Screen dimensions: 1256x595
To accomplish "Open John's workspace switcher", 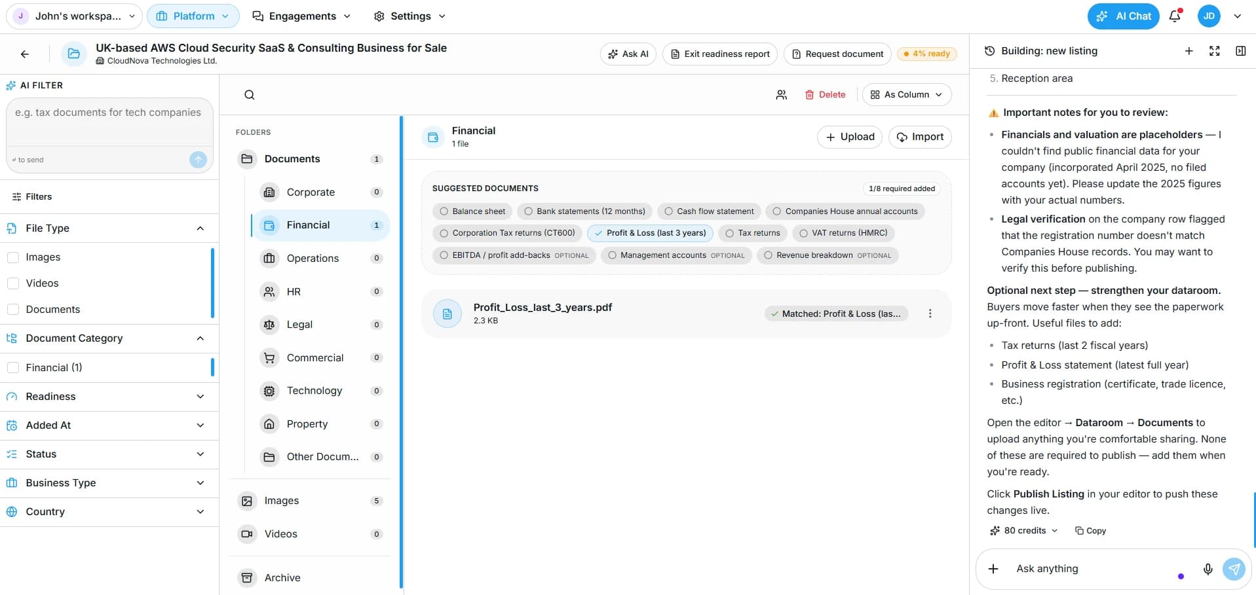I will (74, 16).
